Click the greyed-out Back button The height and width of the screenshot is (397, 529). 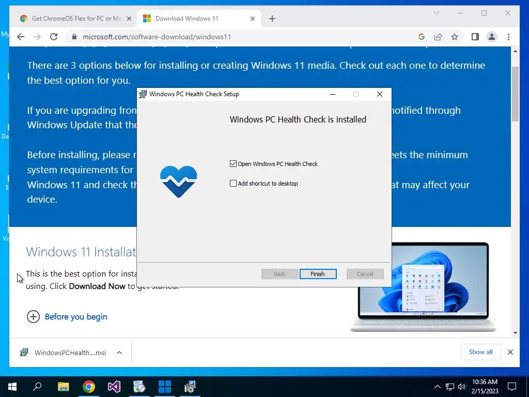279,274
